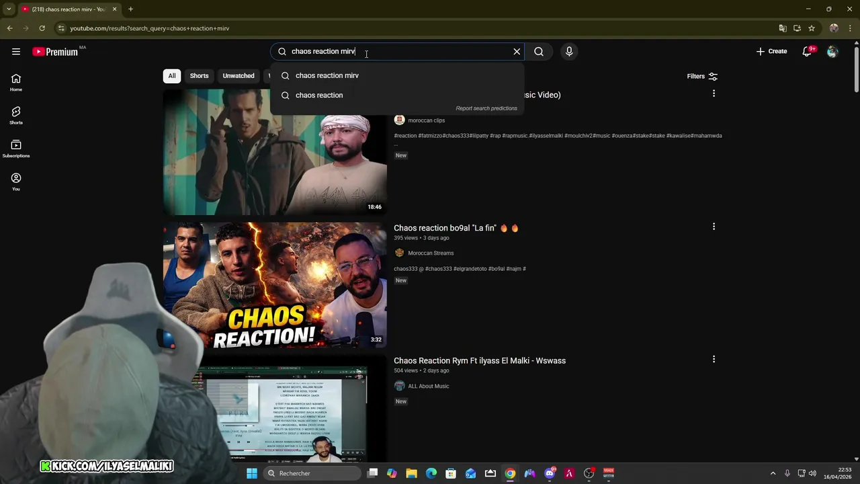This screenshot has height=484, width=860.
Task: Open the notifications bell
Action: click(808, 52)
